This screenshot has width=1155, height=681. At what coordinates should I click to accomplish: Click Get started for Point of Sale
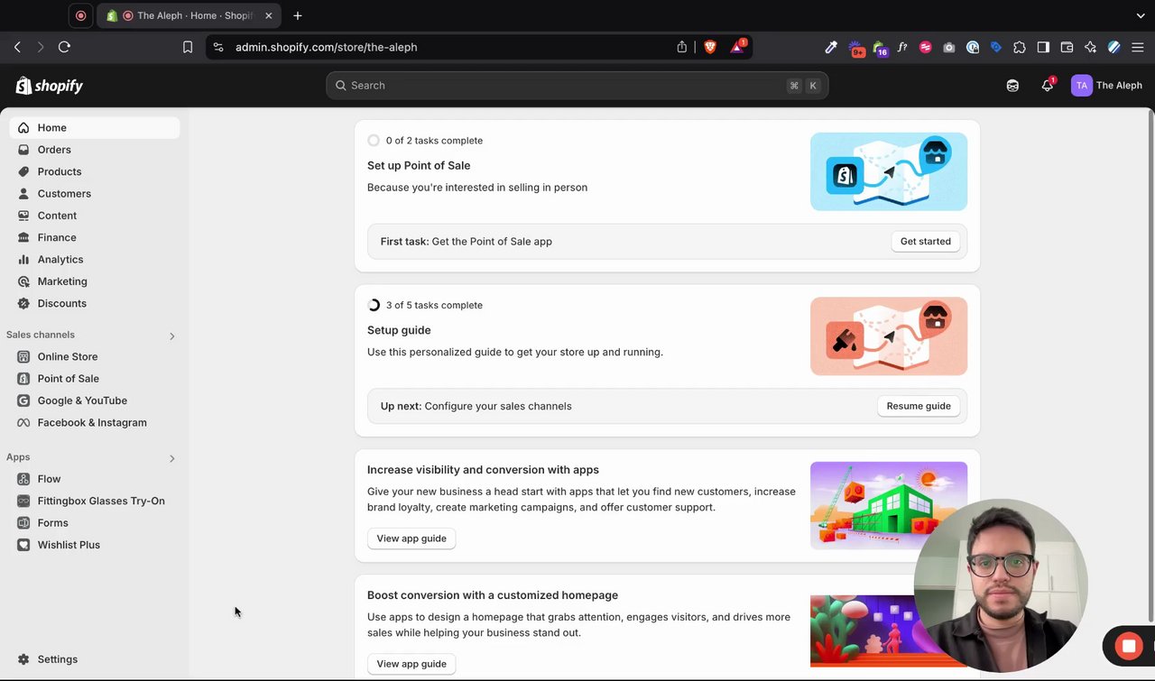925,242
